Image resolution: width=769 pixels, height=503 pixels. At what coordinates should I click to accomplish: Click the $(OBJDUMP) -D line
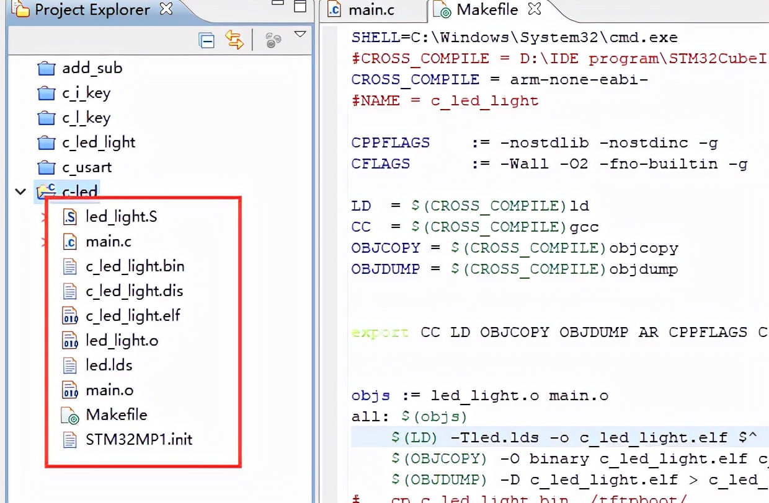[579, 479]
